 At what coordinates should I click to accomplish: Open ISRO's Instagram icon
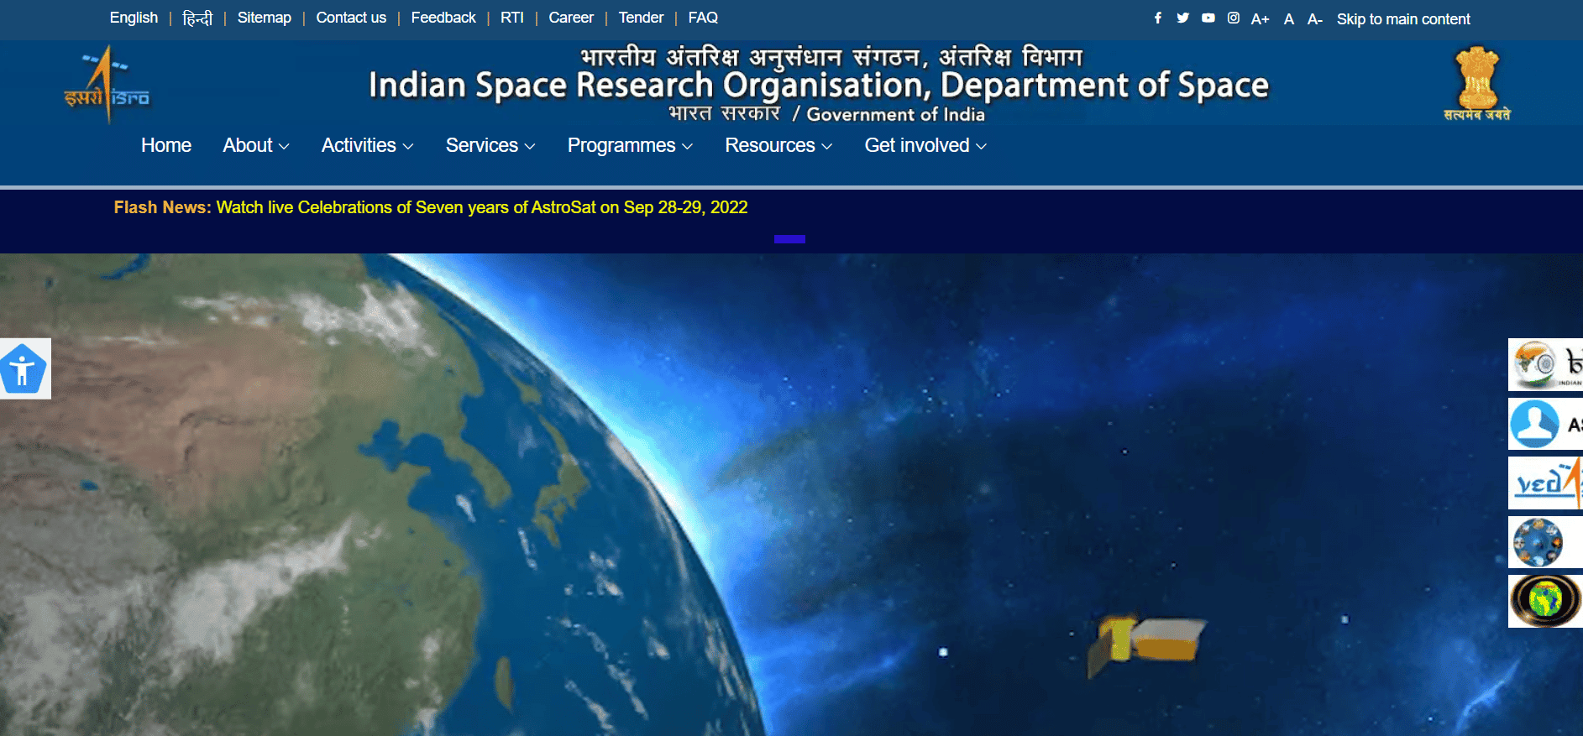pyautogui.click(x=1233, y=18)
